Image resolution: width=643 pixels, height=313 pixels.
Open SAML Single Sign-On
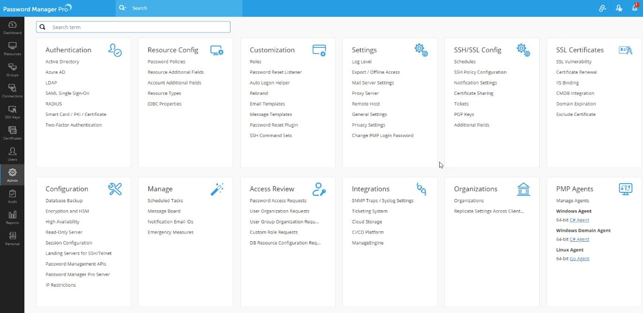coord(68,93)
